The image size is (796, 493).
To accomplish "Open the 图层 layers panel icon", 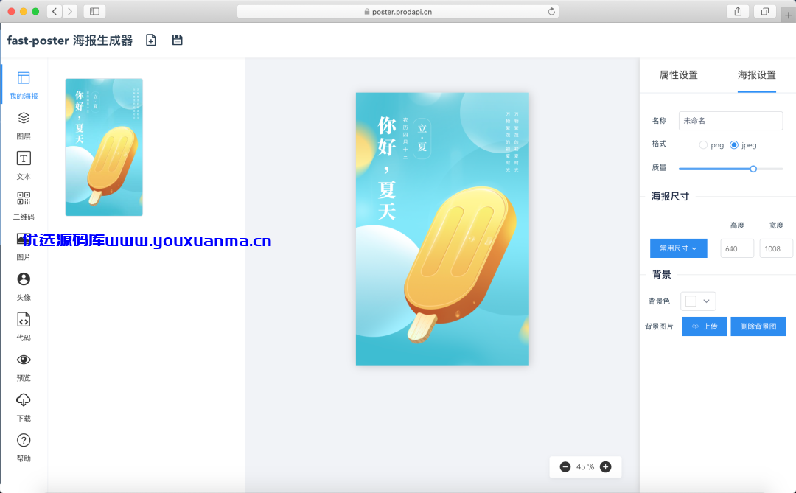I will (24, 119).
